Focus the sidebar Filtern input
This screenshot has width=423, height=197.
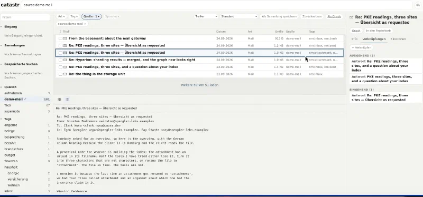point(25,17)
